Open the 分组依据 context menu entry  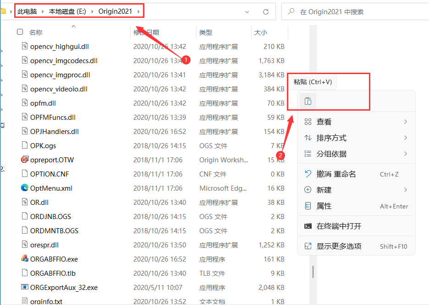(356, 154)
